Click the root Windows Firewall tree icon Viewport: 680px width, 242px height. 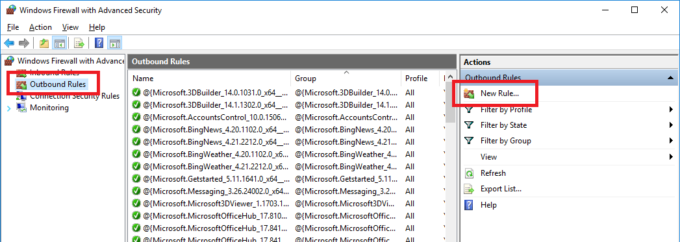coord(10,60)
